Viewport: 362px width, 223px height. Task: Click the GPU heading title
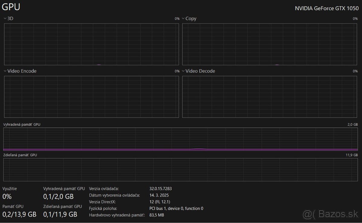tap(11, 7)
